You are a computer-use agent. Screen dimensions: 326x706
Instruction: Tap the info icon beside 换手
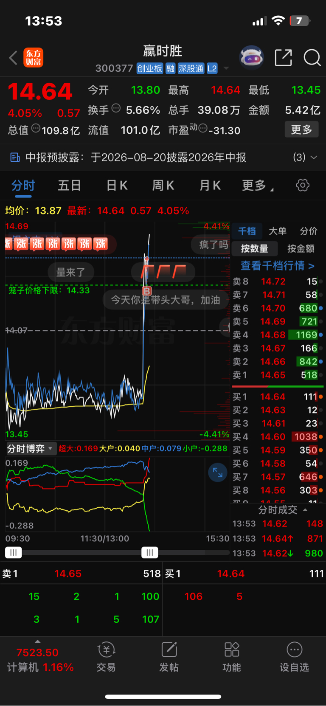[116, 108]
